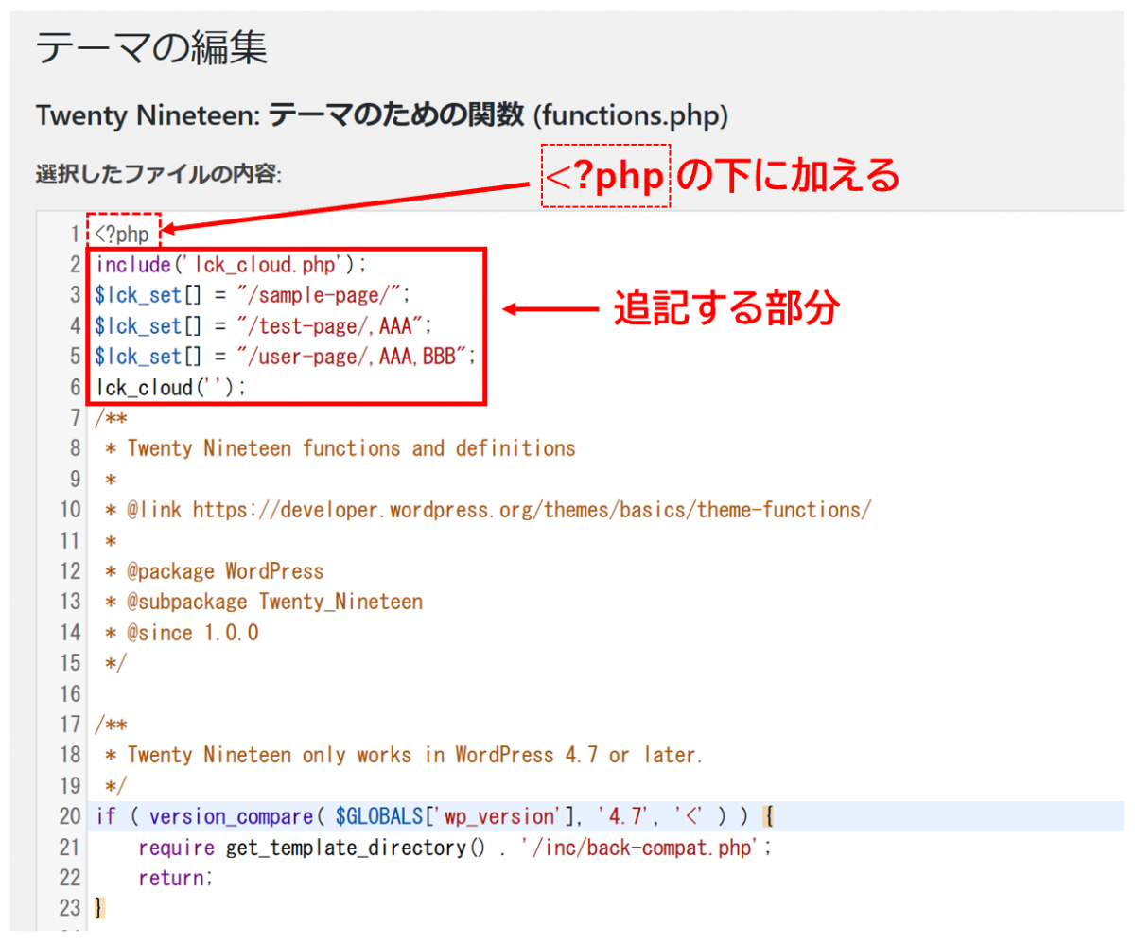Click the return statement on line 22
The width and height of the screenshot is (1135, 944).
click(175, 879)
